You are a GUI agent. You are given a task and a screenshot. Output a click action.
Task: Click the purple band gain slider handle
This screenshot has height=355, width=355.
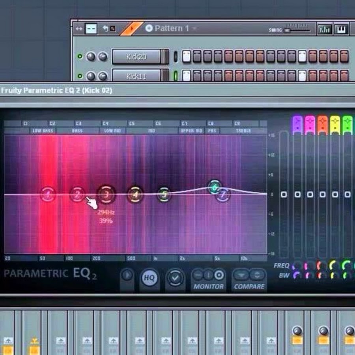pos(297,194)
